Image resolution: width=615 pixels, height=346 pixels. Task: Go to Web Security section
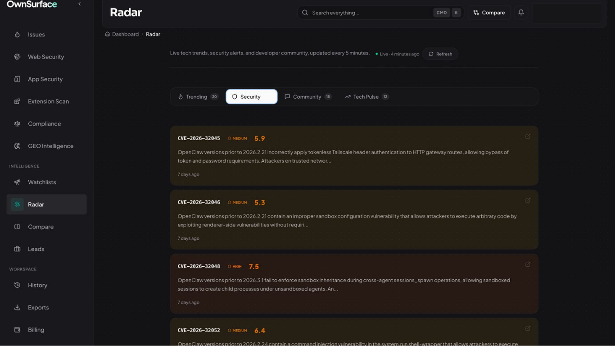[x=46, y=57]
